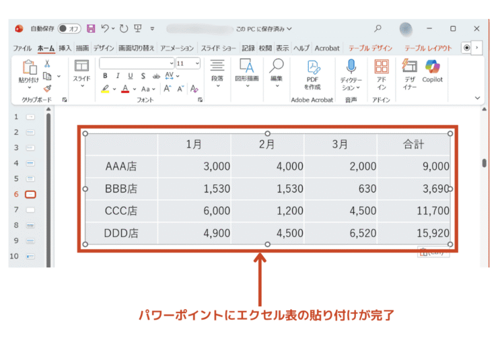Image resolution: width=498 pixels, height=340 pixels.
Task: Clear all formatting
Action: pos(194,89)
